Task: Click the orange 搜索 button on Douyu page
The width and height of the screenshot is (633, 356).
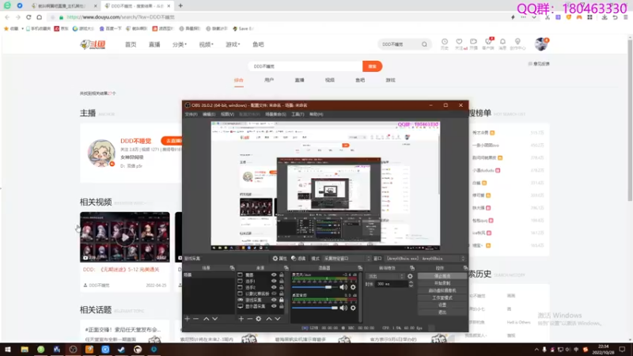Action: [x=372, y=66]
